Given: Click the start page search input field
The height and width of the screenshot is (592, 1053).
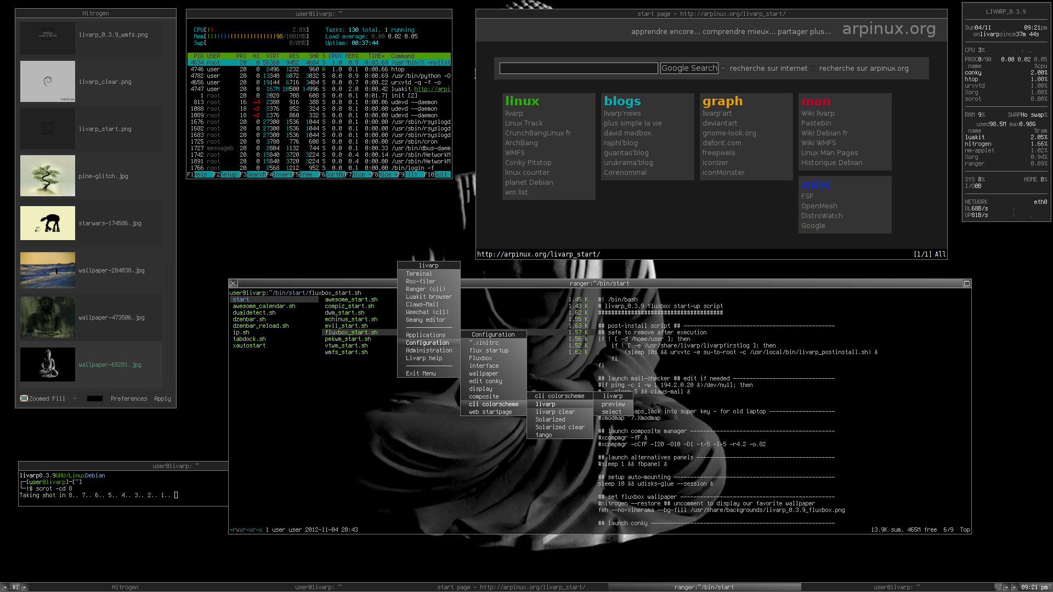Looking at the screenshot, I should [x=579, y=68].
